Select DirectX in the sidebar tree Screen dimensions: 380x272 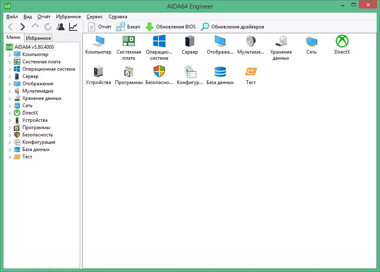pos(26,113)
